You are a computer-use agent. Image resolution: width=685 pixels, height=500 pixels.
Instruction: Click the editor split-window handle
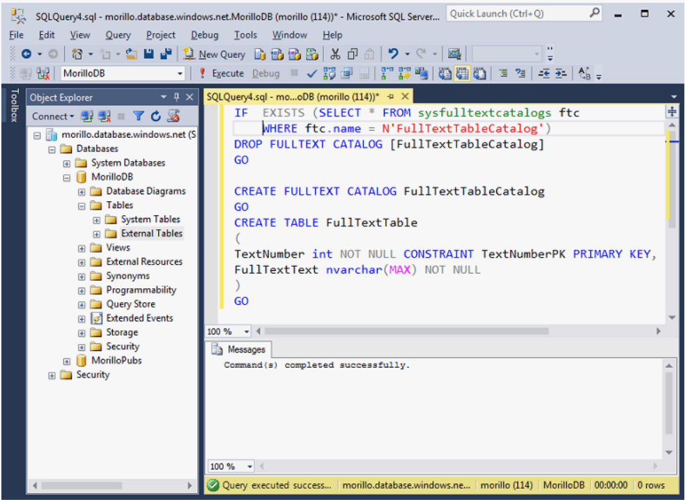click(672, 112)
